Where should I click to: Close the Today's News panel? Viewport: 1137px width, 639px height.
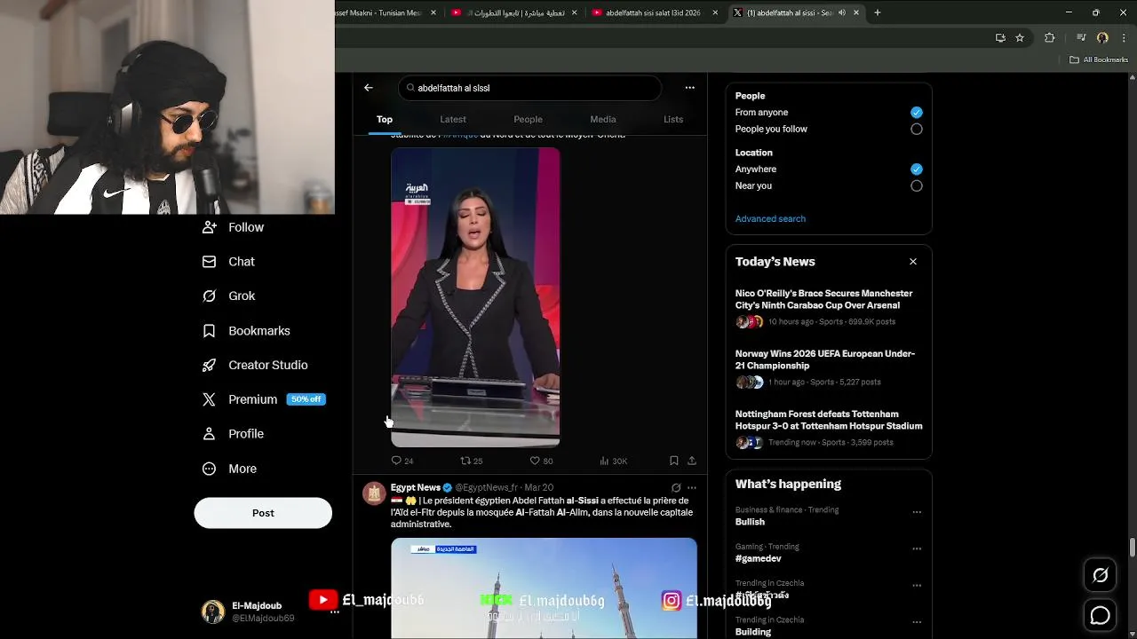912,262
